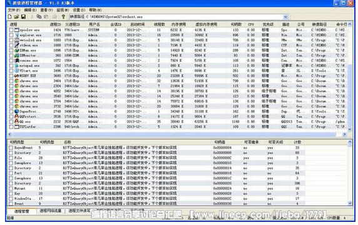Image resolution: width=358 pixels, height=225 pixels.
Task: Tick the notepad.exe row checkbox
Action: coord(11,66)
